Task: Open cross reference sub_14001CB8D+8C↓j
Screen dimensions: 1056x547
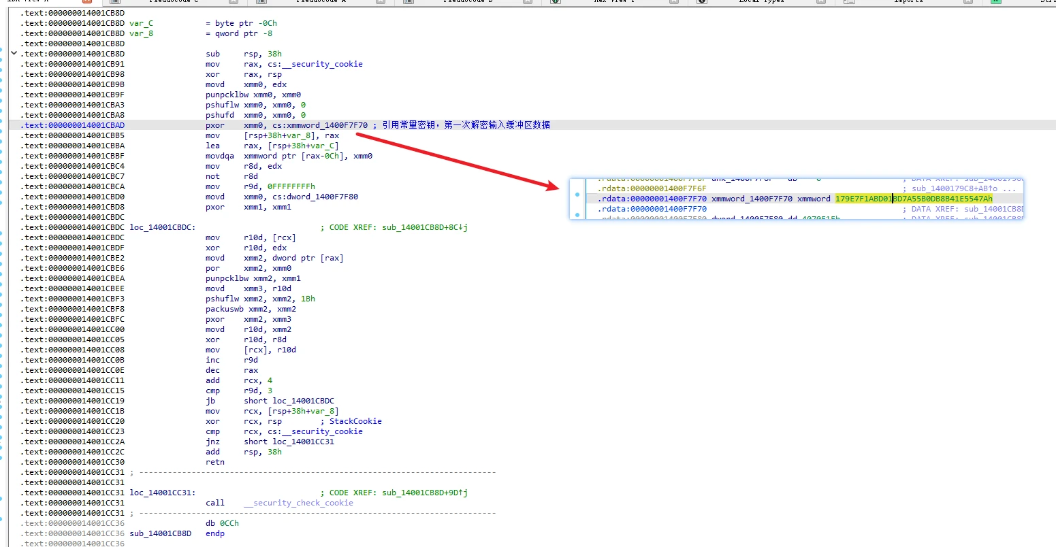Action: [x=425, y=227]
